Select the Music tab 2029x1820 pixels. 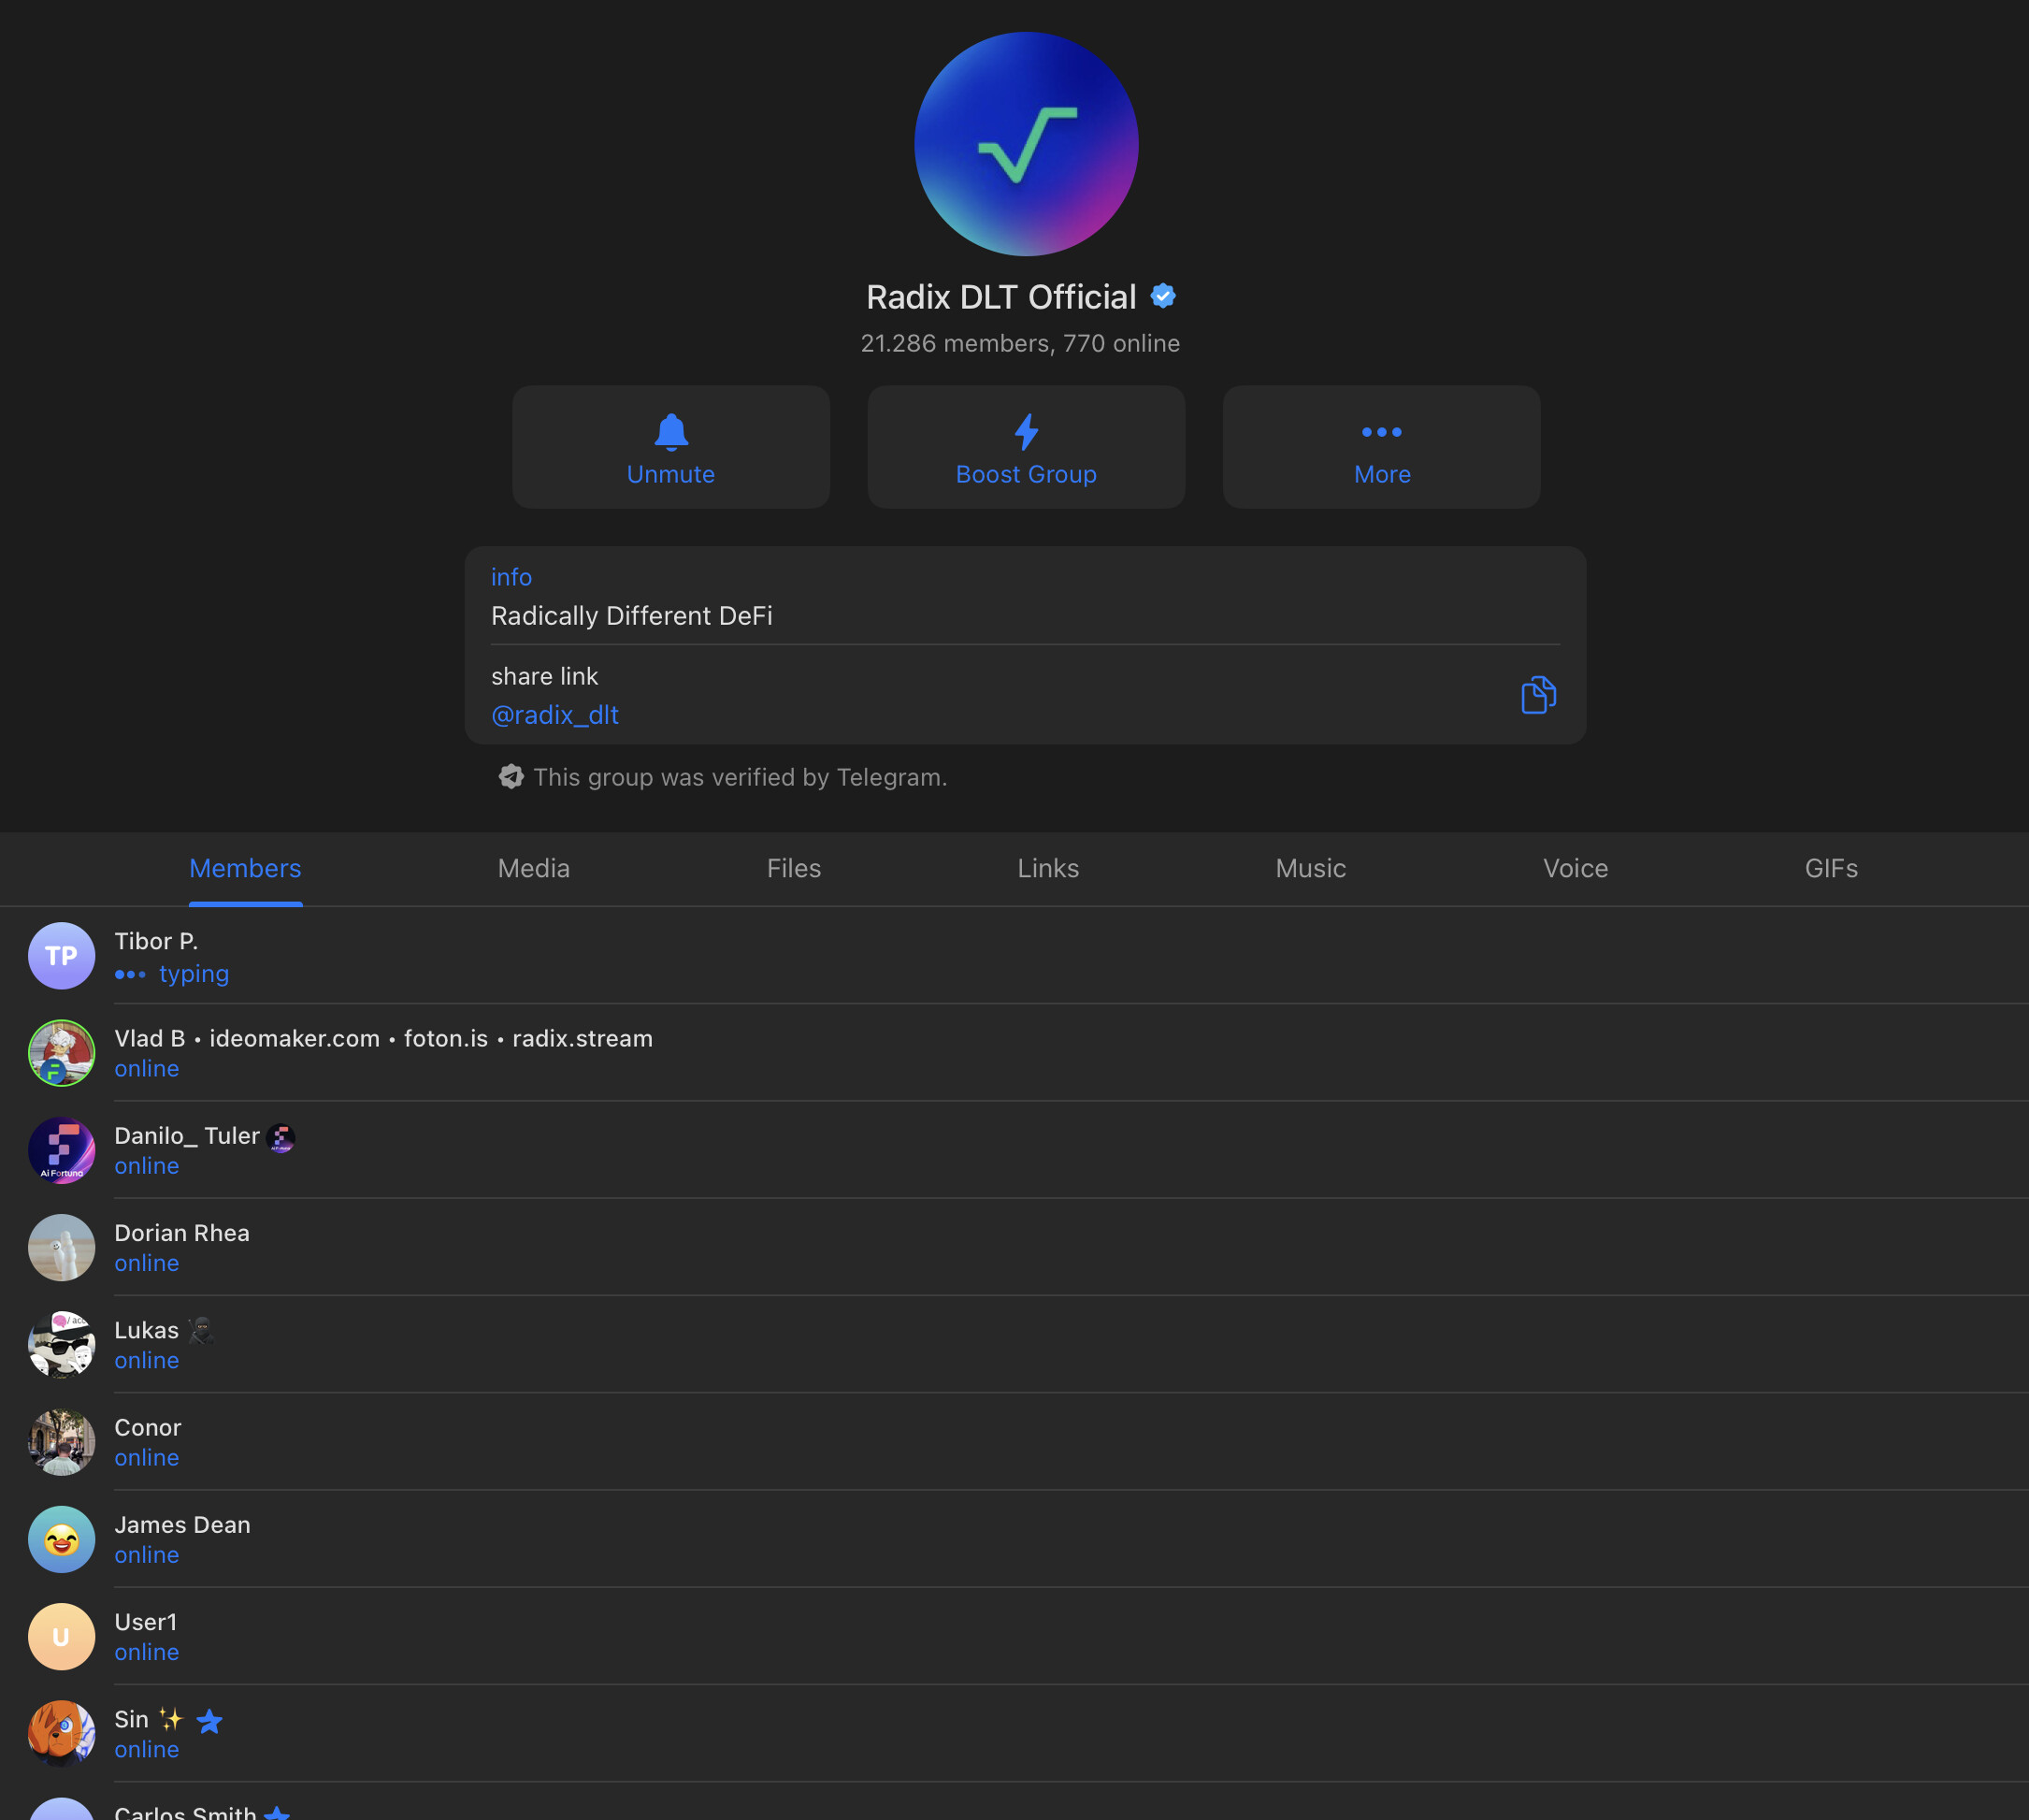coord(1310,868)
